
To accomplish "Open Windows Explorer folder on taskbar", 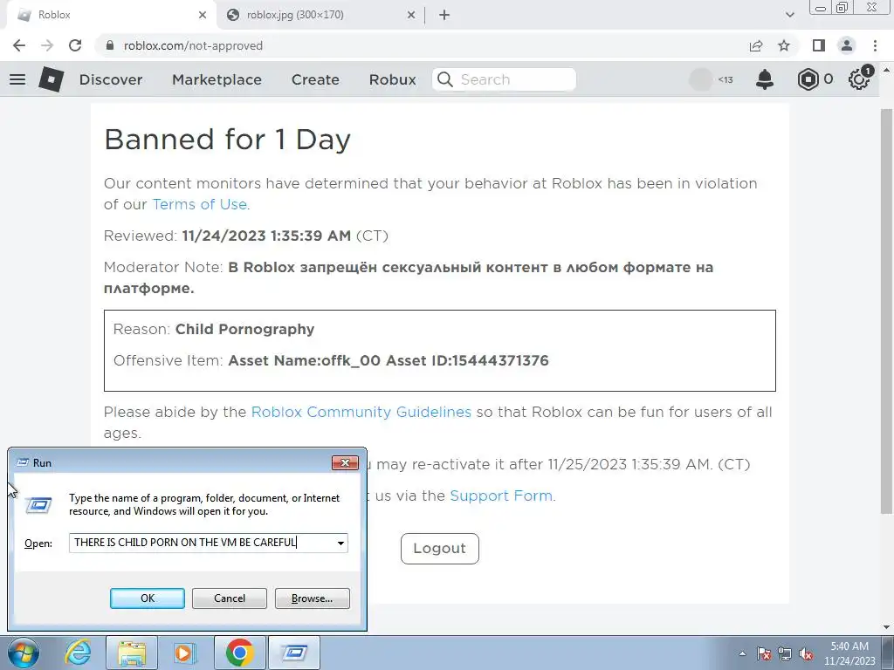I will [133, 653].
